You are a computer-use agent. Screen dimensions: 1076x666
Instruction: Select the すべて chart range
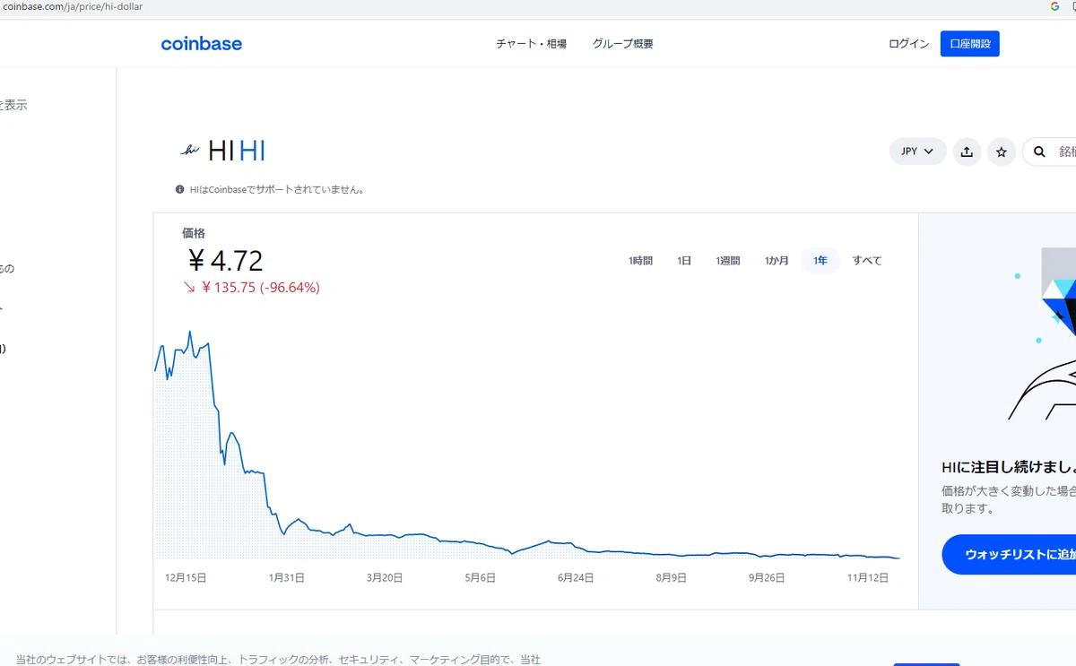[x=867, y=261]
